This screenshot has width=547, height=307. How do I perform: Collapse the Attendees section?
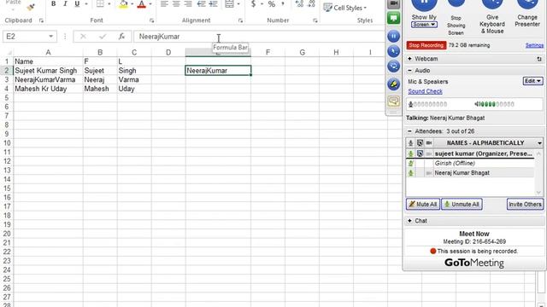pos(410,131)
